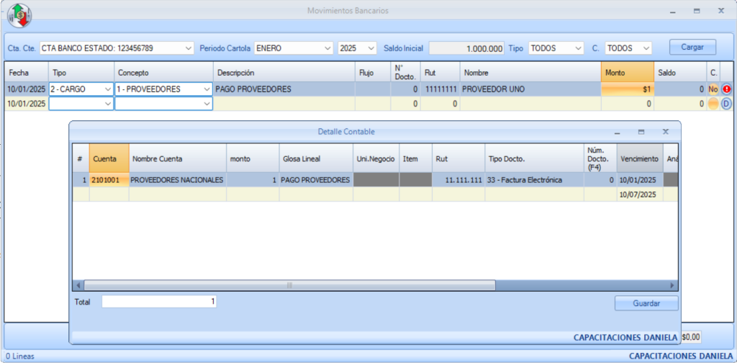Screen dimensions: 737x363
Task: Maximize the Detalle Contable window
Action: (x=641, y=133)
